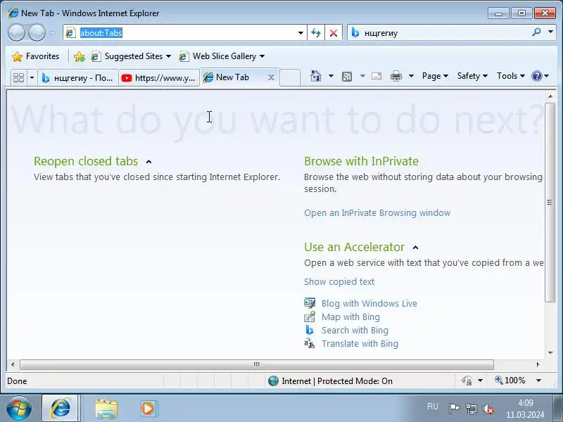The height and width of the screenshot is (422, 563).
Task: Open the Safety menu
Action: 472,76
